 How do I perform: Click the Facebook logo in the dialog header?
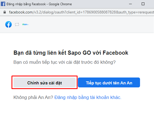pyautogui.click(x=8, y=24)
